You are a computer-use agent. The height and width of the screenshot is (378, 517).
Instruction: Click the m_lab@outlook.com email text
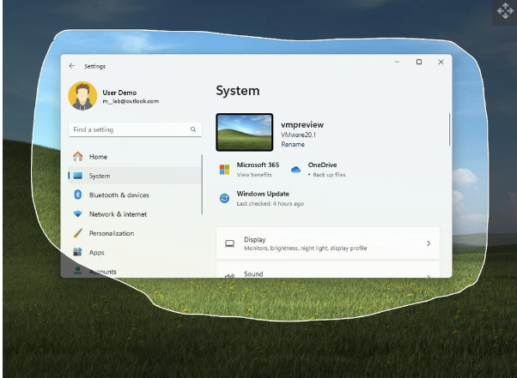point(131,101)
